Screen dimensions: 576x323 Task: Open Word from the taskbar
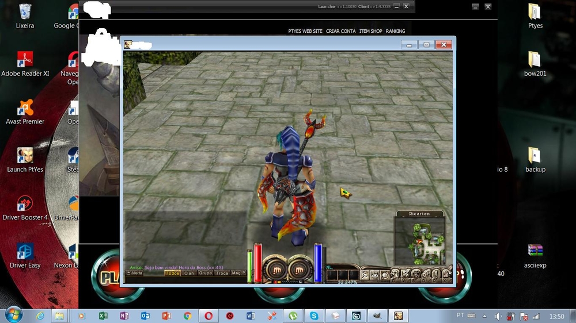pyautogui.click(x=251, y=316)
